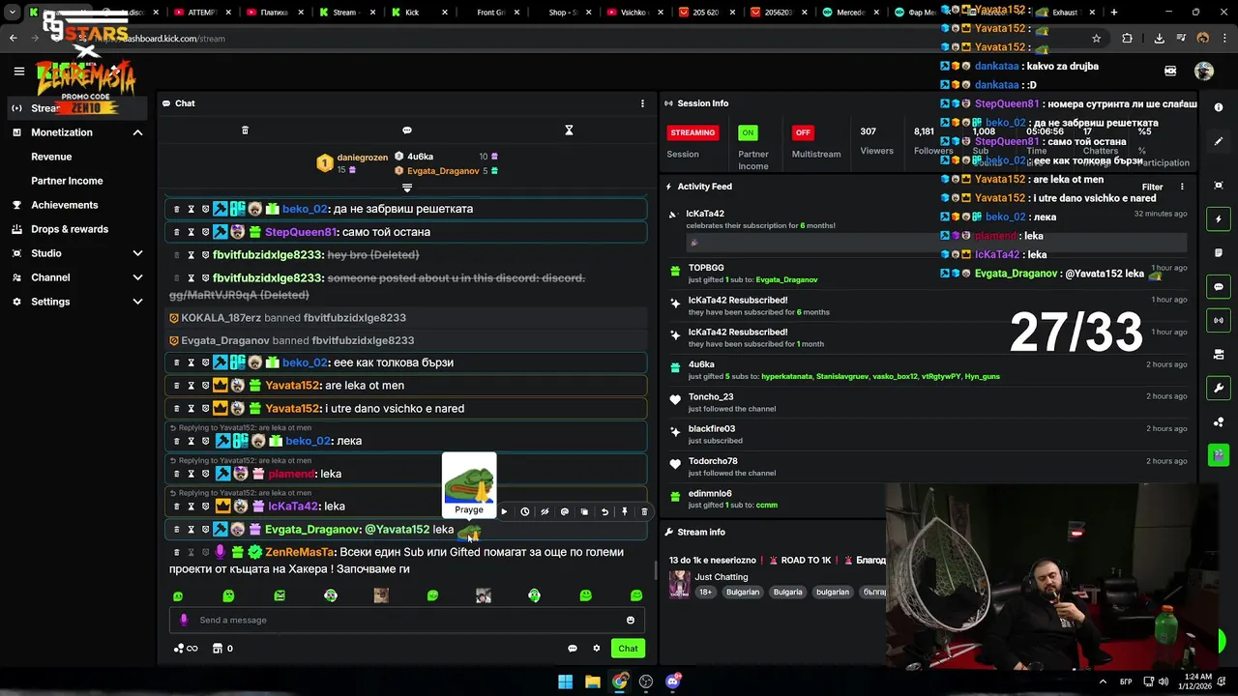The height and width of the screenshot is (696, 1238).
Task: Click the green Chat send button
Action: [629, 649]
